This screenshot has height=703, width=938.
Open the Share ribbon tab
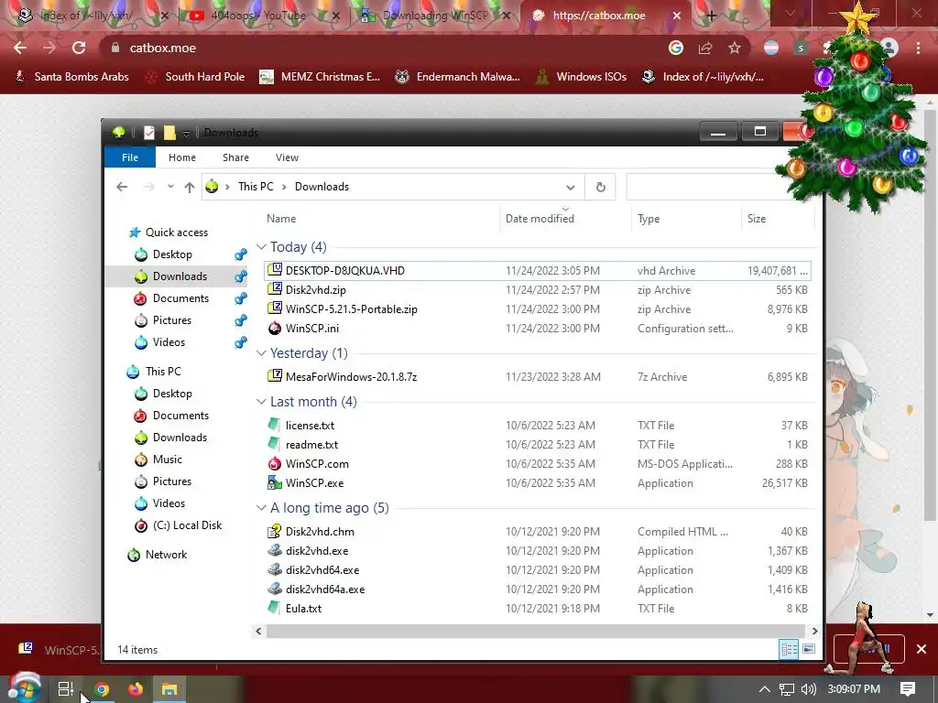coord(235,157)
